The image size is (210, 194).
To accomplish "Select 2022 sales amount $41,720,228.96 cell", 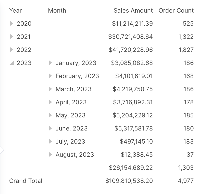I will pos(130,50).
